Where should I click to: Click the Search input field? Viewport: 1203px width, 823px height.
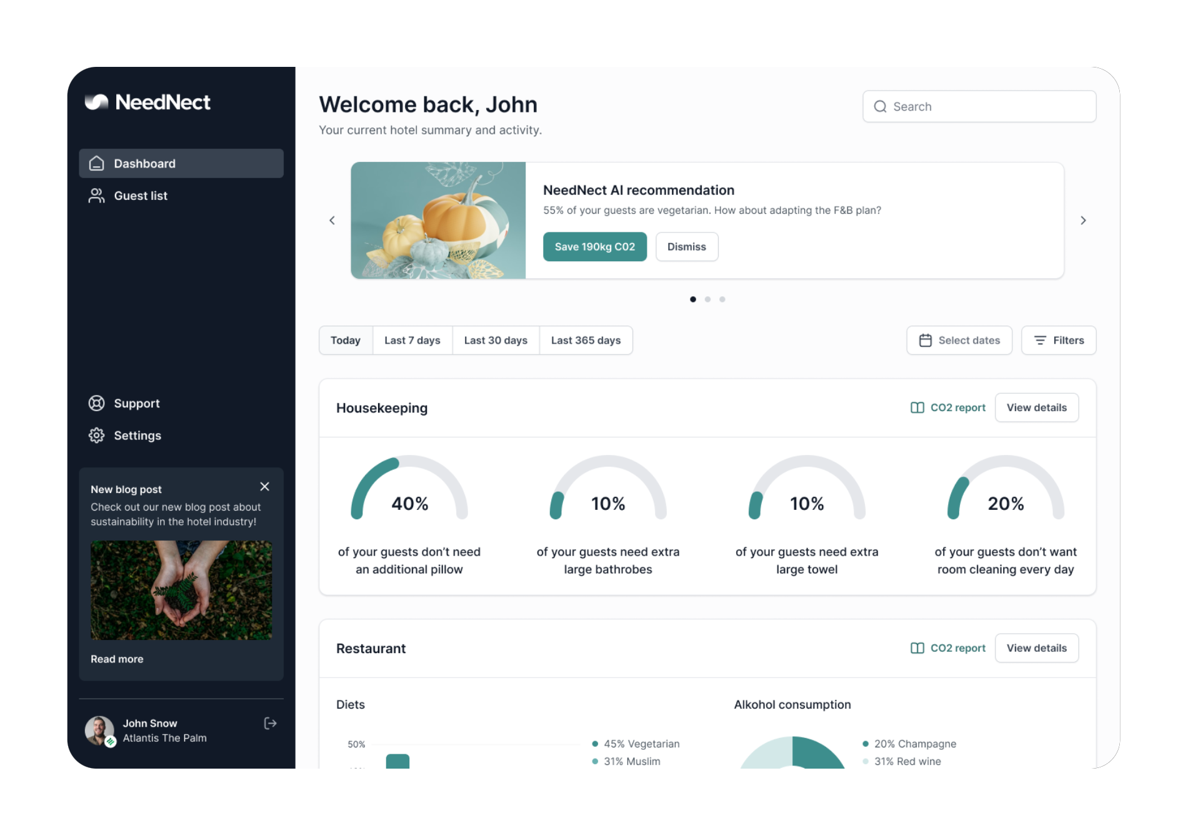[x=979, y=106]
